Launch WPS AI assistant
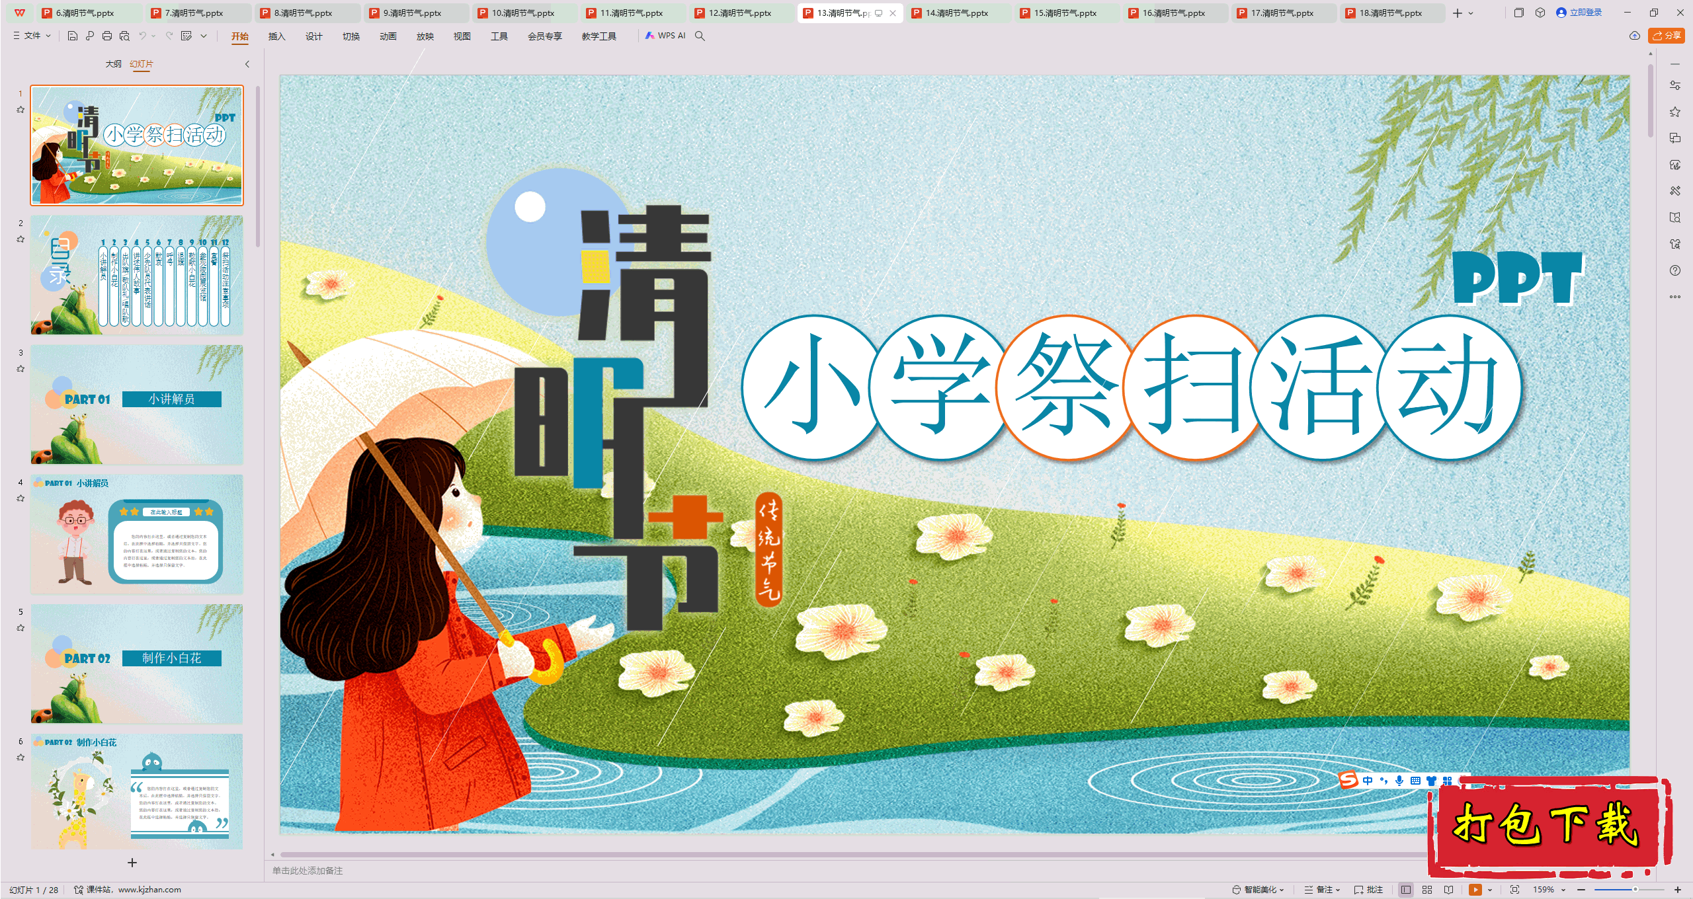1693x899 pixels. [665, 36]
